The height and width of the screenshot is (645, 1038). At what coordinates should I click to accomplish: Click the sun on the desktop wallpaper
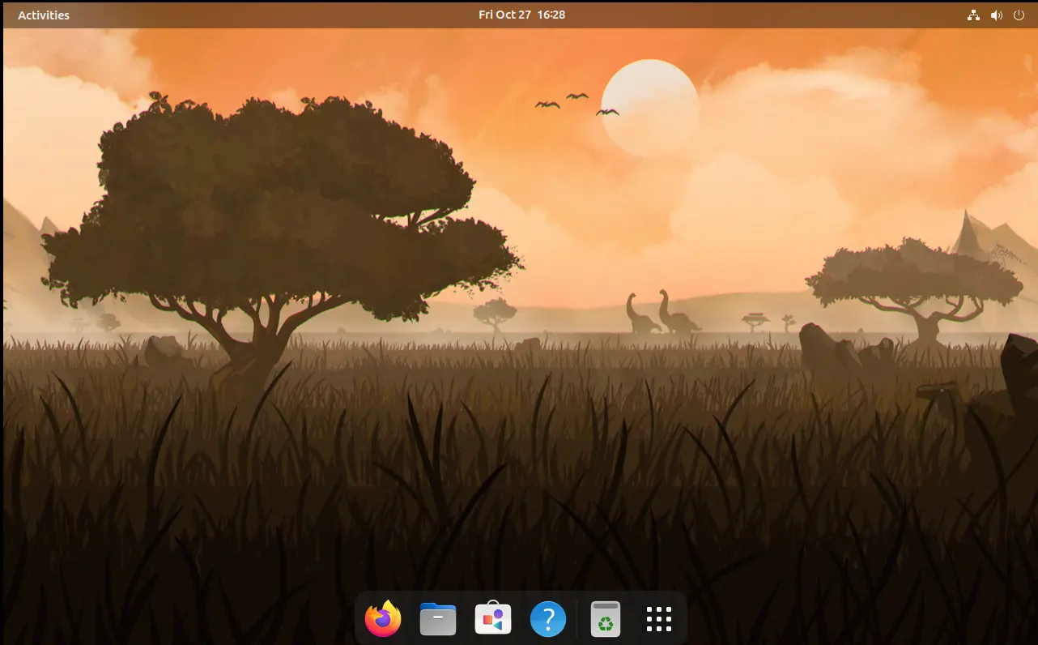click(x=649, y=107)
